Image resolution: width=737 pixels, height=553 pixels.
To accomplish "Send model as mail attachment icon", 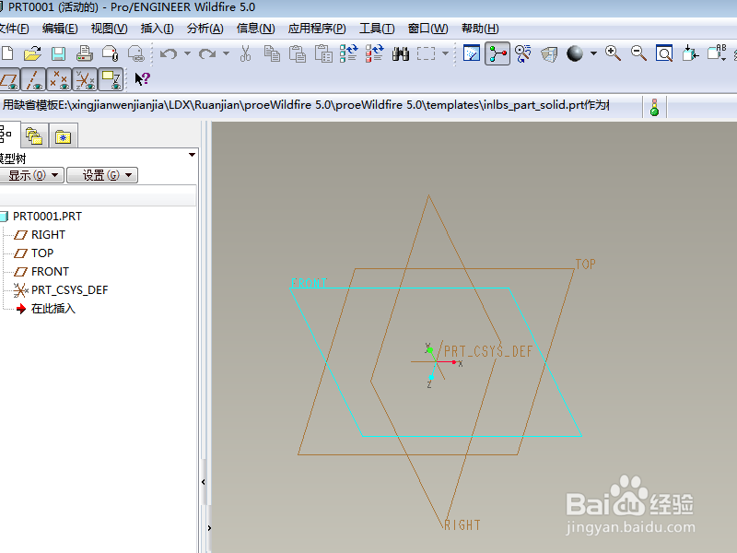I will pos(110,53).
